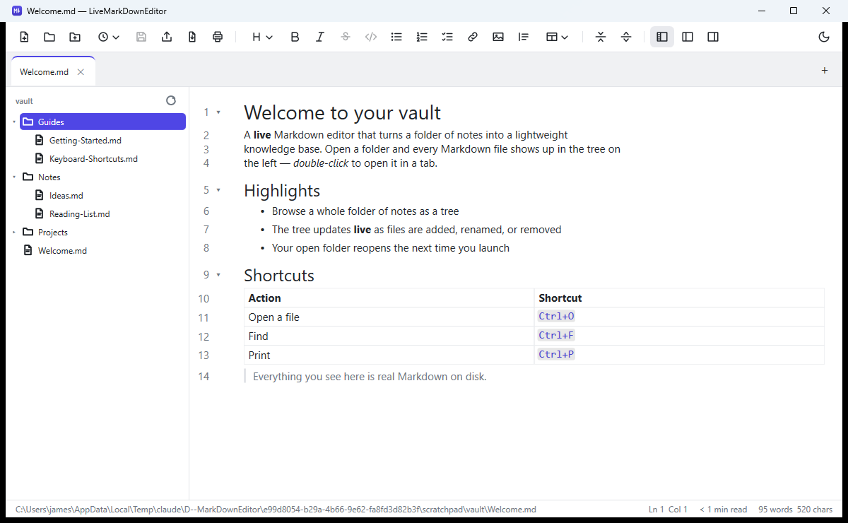The width and height of the screenshot is (848, 523).
Task: Toggle the left sidebar layout icon
Action: (x=688, y=37)
